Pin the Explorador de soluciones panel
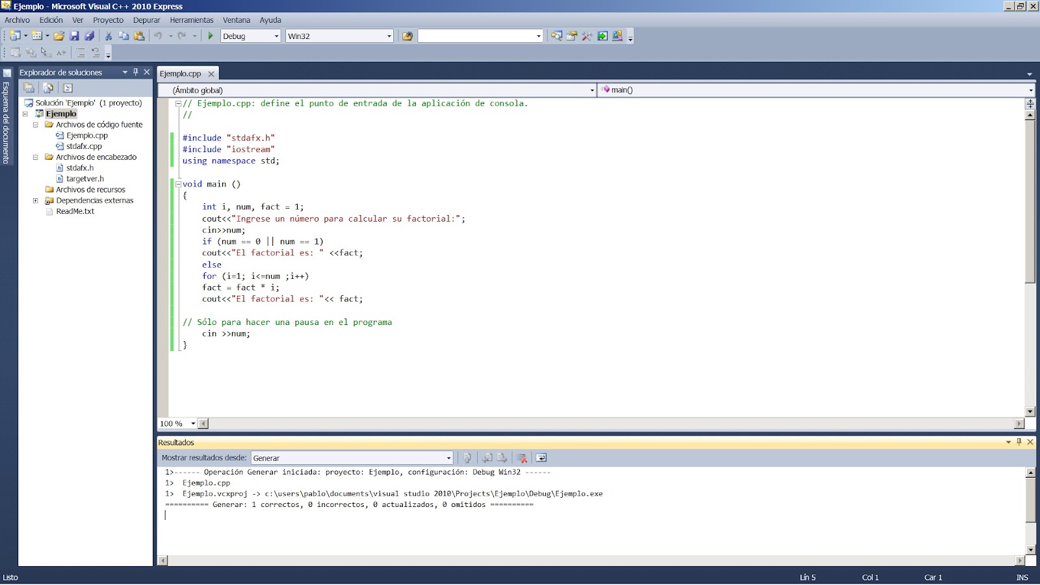 click(135, 72)
